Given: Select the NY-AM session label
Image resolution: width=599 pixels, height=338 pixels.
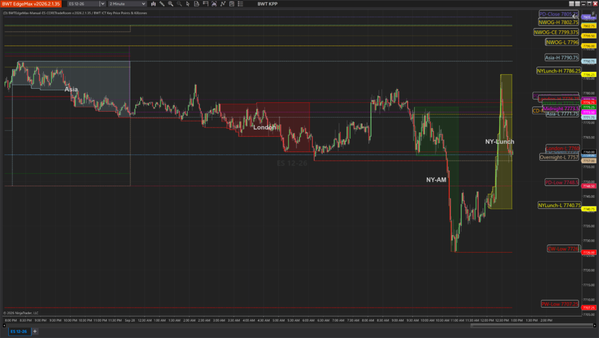Looking at the screenshot, I should 436,180.
